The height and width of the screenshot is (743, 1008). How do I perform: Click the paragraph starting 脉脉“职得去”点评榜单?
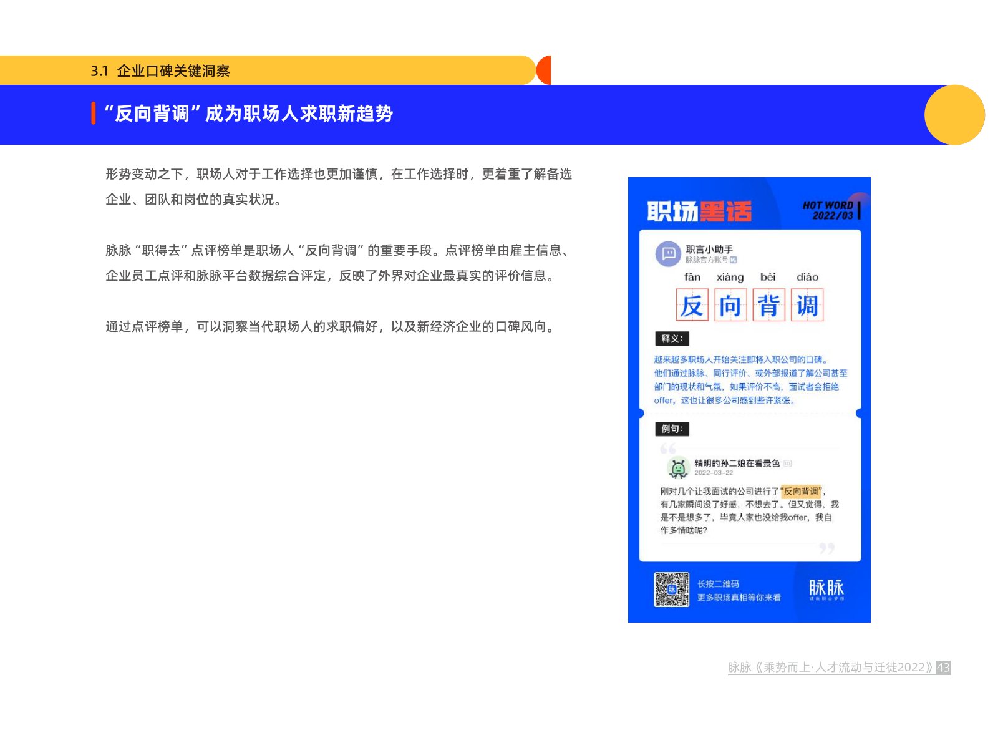[337, 263]
